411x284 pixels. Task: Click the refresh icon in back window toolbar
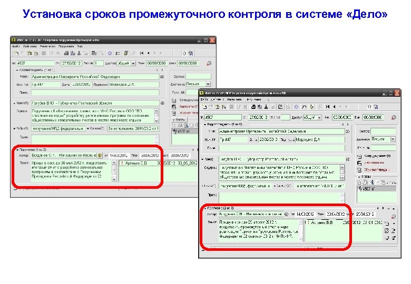[184, 53]
